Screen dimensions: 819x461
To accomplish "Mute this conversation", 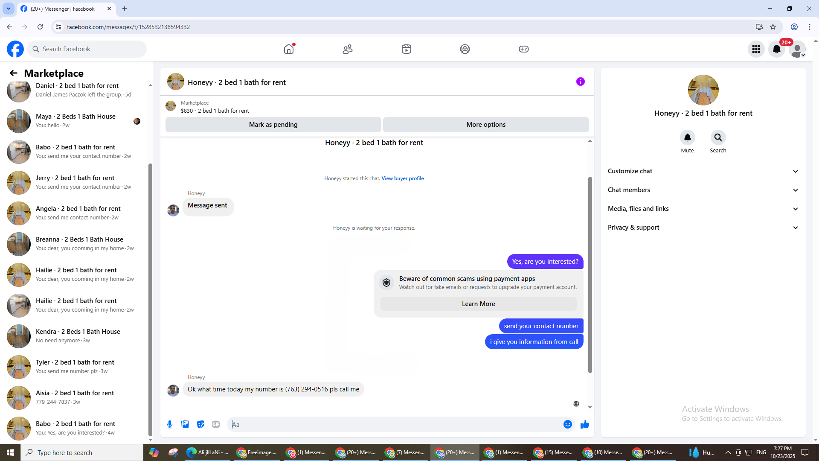I will (x=687, y=138).
